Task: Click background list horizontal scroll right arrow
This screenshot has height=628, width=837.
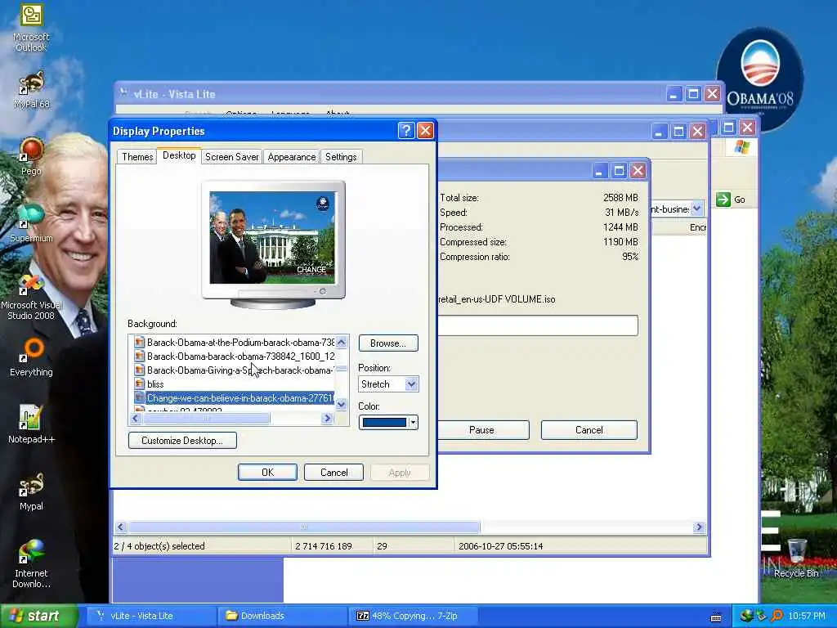Action: pyautogui.click(x=328, y=419)
